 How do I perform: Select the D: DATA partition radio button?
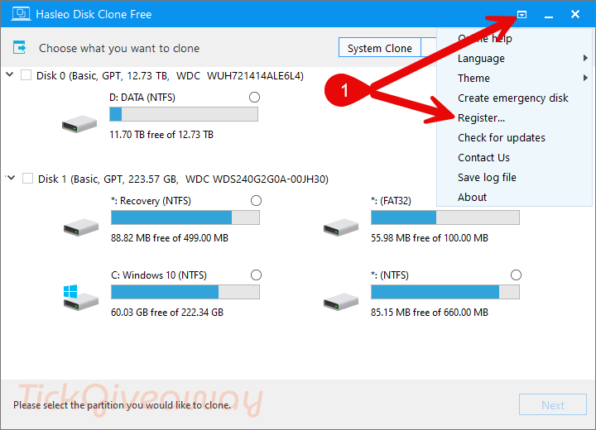(255, 98)
